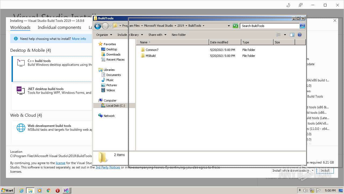This screenshot has width=344, height=194.
Task: Click Microsoft Visual Studio in address path
Action: coord(158,26)
